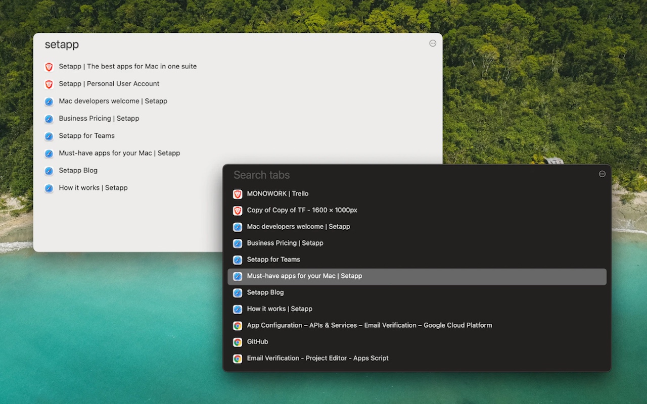Screen dimensions: 647x404
Task: Open the Business Pricing | Setapp tab
Action: (x=285, y=243)
